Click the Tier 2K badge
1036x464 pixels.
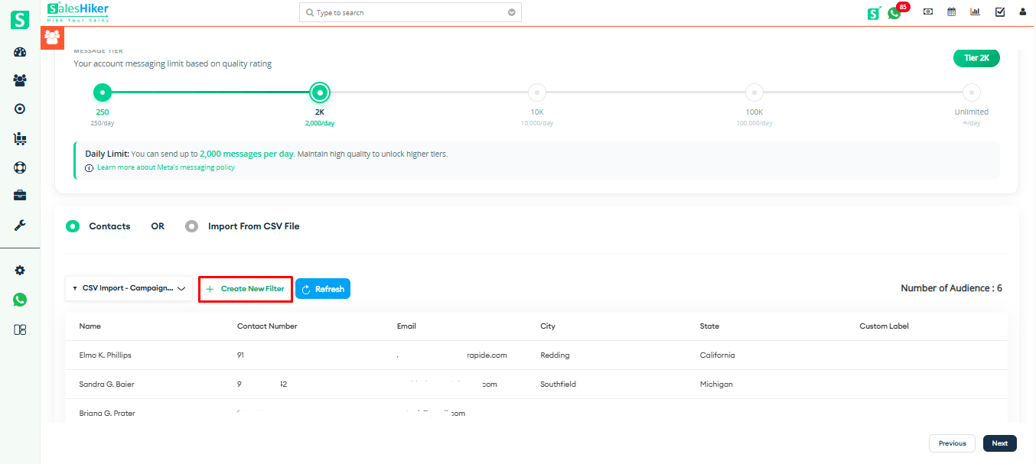click(976, 57)
